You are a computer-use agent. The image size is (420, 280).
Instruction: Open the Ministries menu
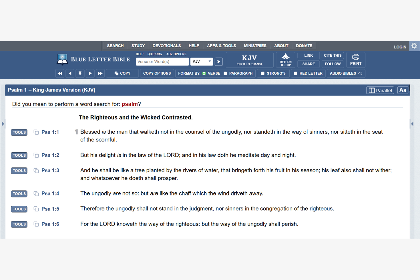pyautogui.click(x=255, y=46)
